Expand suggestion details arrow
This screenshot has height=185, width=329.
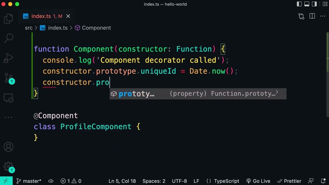tap(277, 92)
